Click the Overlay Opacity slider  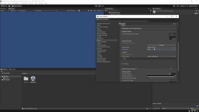159,74
